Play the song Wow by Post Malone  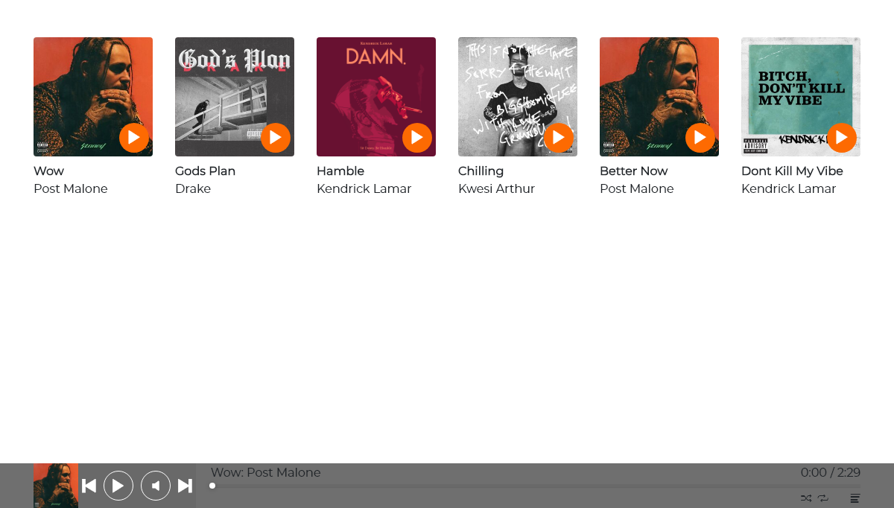134,138
